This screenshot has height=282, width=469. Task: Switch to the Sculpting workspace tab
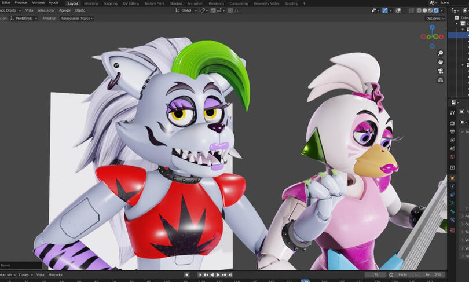[111, 3]
